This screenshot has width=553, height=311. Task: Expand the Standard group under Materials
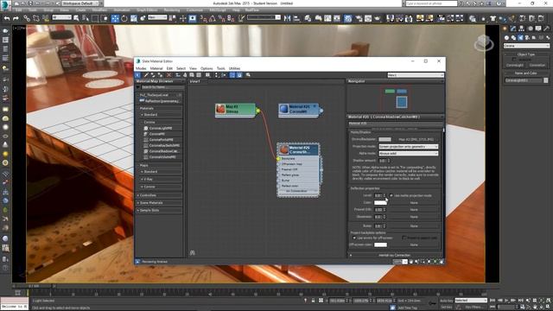(x=161, y=115)
